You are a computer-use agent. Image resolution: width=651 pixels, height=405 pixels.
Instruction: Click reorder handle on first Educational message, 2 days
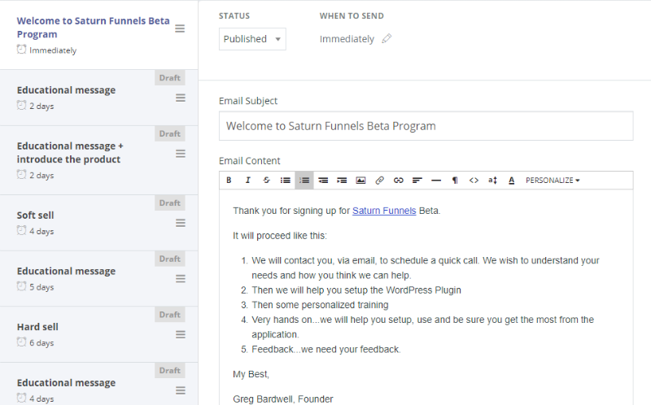click(x=180, y=98)
